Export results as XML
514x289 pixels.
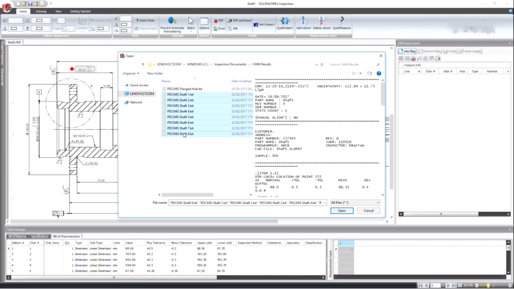click(x=233, y=28)
